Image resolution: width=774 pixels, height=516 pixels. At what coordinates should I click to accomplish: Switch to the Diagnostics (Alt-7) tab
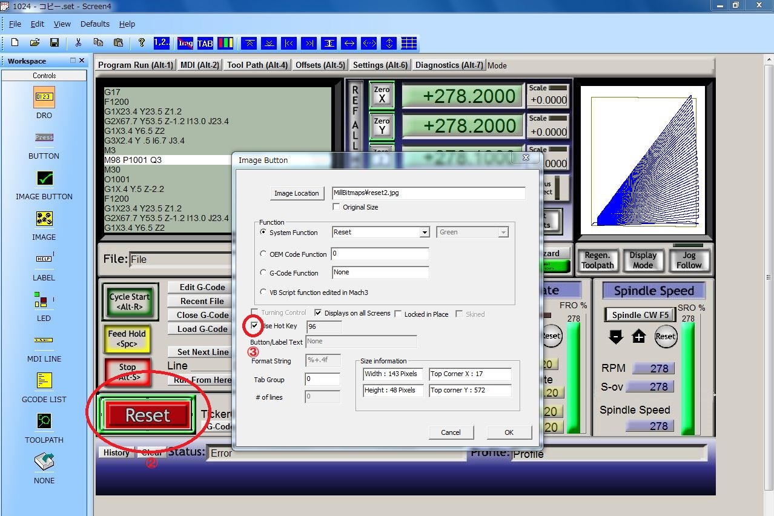pyautogui.click(x=449, y=65)
